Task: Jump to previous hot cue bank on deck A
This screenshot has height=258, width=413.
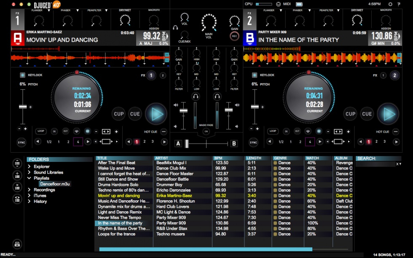Action: pos(129,142)
